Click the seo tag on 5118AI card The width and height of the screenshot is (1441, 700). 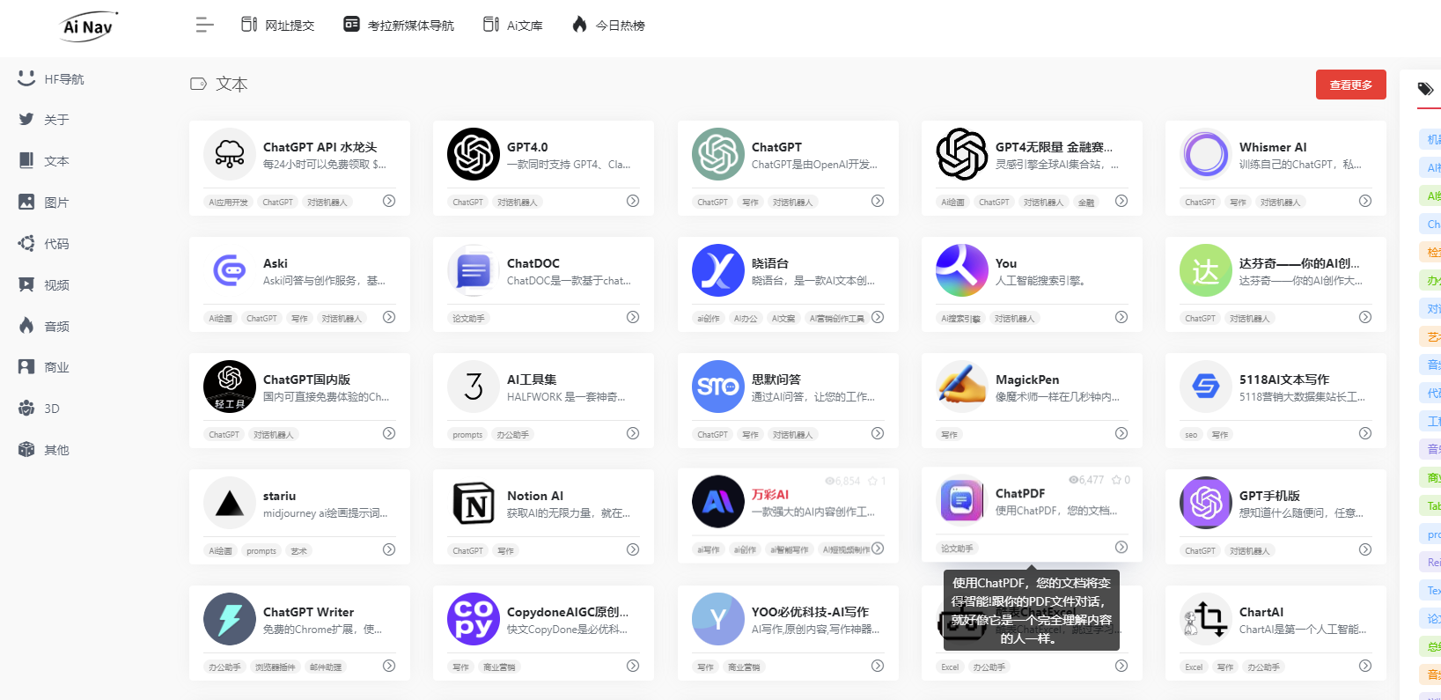[x=1191, y=435]
